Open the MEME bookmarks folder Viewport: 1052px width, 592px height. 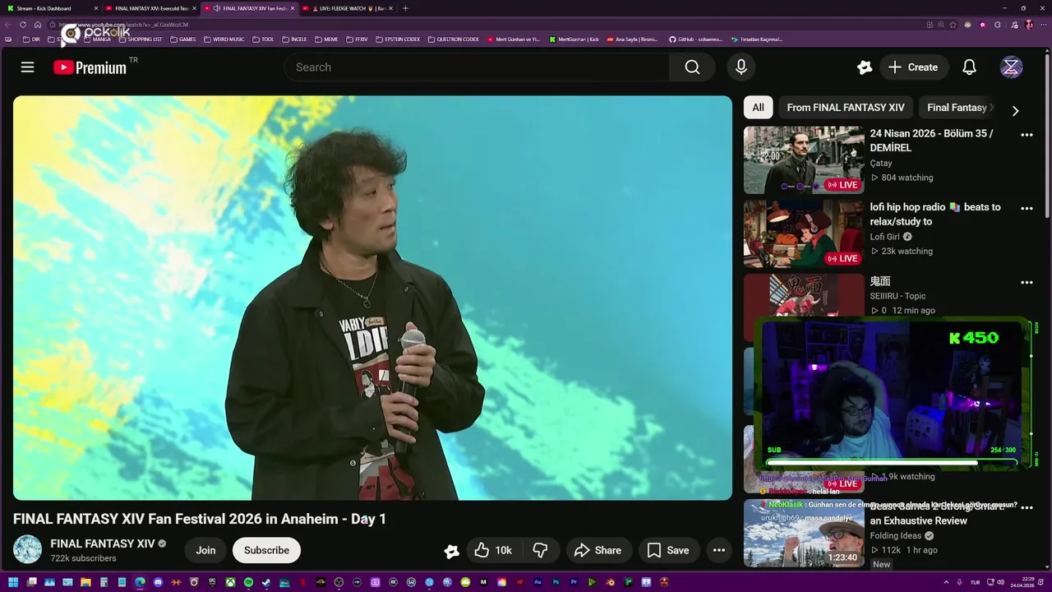point(326,39)
